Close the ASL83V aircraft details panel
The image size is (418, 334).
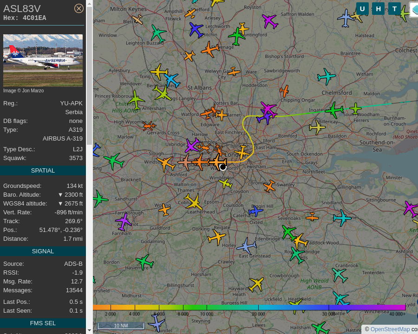click(78, 8)
